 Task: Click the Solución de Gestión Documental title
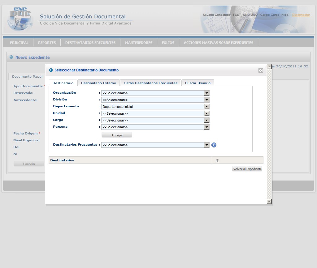coord(83,17)
